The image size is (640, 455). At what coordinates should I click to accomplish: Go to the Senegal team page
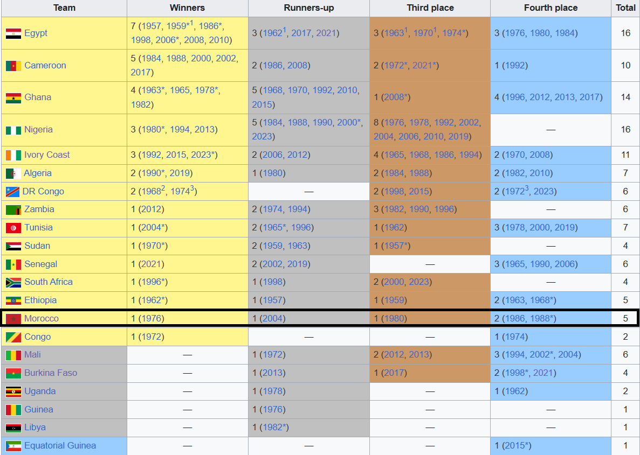coord(41,264)
